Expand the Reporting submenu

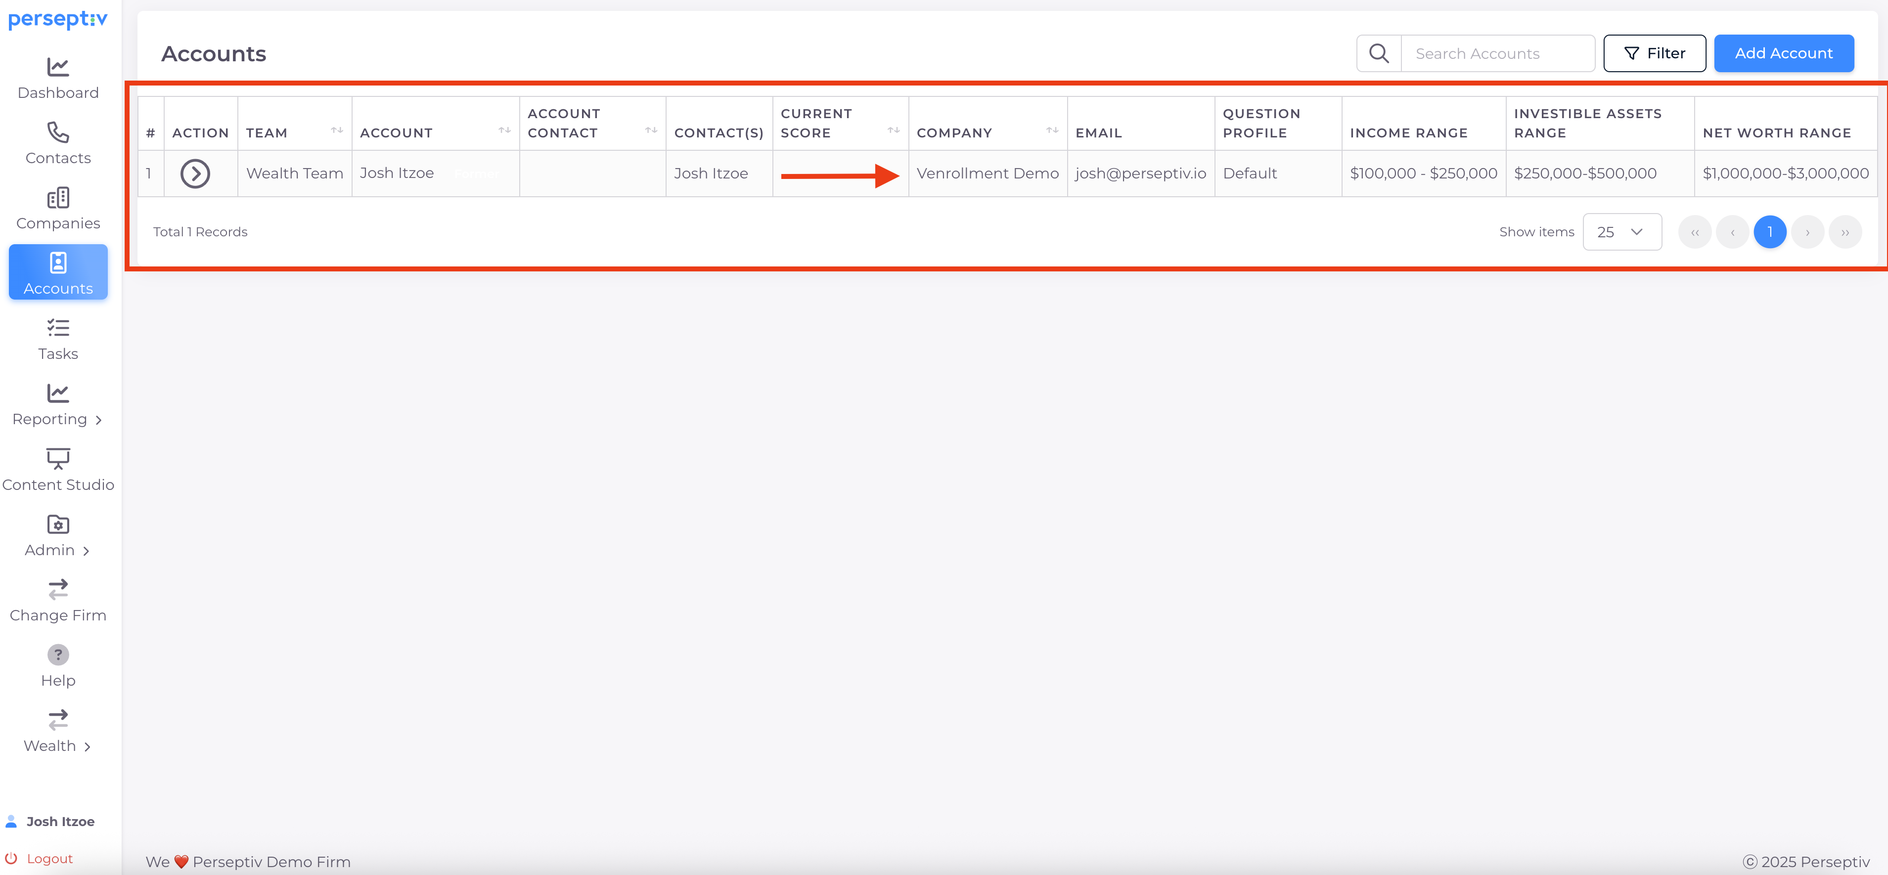[x=58, y=419]
